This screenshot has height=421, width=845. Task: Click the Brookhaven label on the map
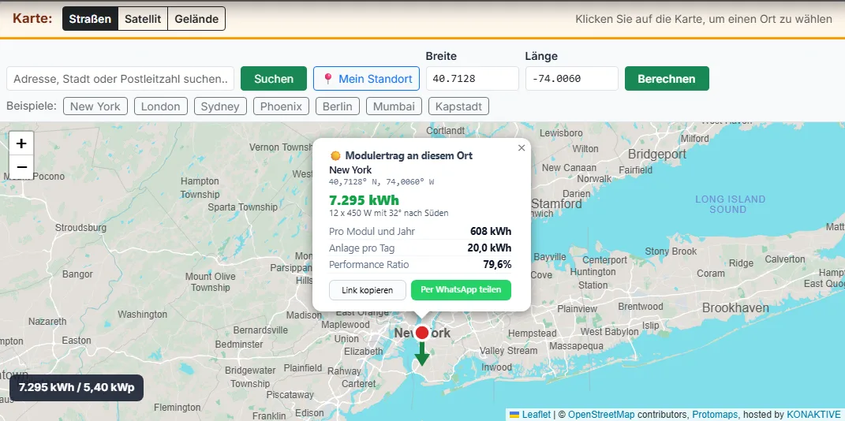tap(735, 308)
